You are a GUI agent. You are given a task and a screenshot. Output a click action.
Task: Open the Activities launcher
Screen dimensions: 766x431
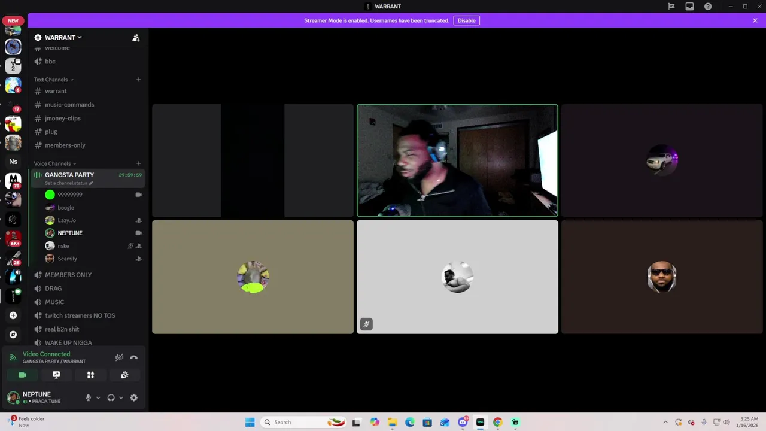pyautogui.click(x=90, y=375)
